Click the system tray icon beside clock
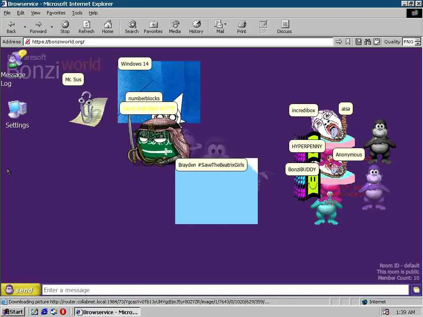The image size is (423, 317). coord(386,312)
